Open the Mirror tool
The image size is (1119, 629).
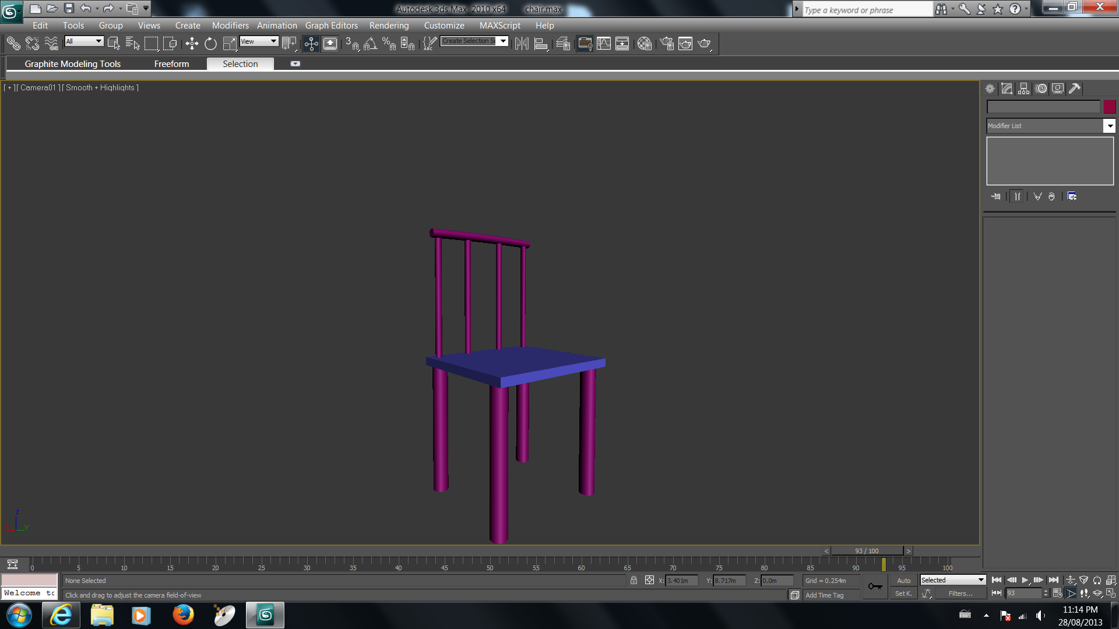coord(522,44)
